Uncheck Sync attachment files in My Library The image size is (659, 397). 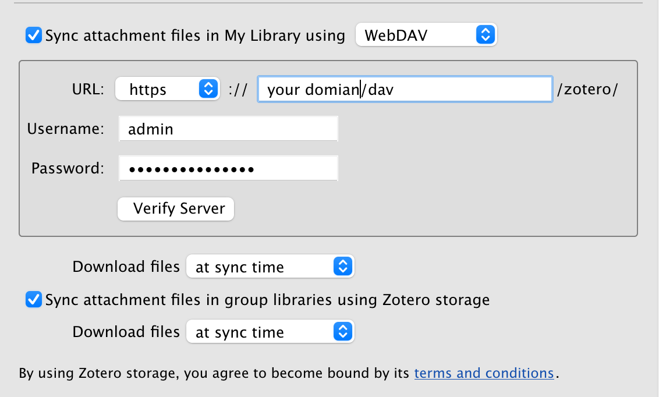[34, 36]
